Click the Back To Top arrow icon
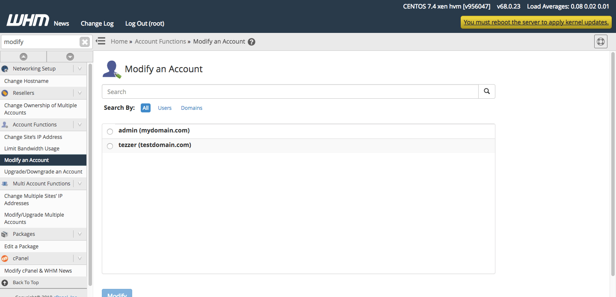This screenshot has height=297, width=616. (x=5, y=283)
